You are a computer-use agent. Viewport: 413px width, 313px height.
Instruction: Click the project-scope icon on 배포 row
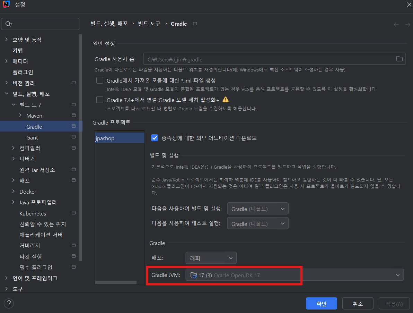pyautogui.click(x=74, y=180)
